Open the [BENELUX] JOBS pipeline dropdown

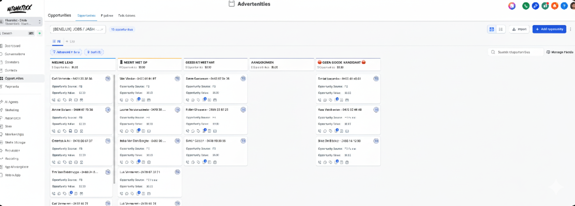pos(78,29)
